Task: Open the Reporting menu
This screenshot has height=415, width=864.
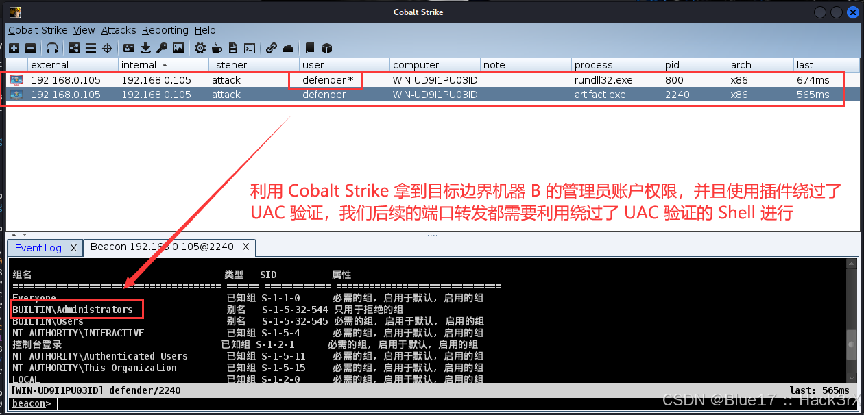Action: click(165, 30)
